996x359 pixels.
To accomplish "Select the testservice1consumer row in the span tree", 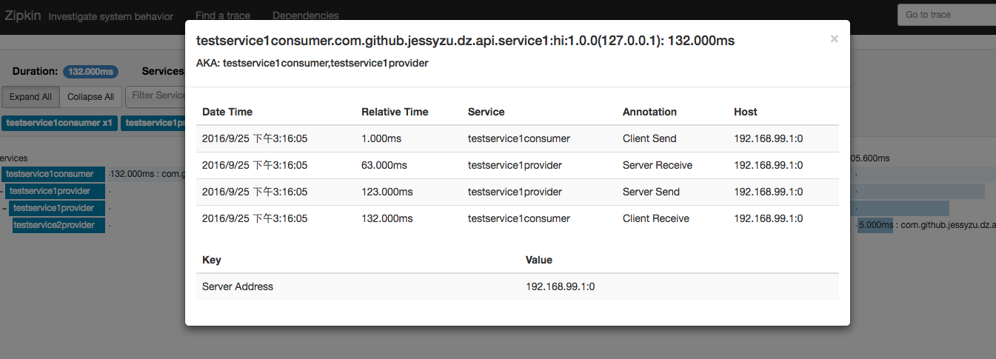I will tap(53, 174).
